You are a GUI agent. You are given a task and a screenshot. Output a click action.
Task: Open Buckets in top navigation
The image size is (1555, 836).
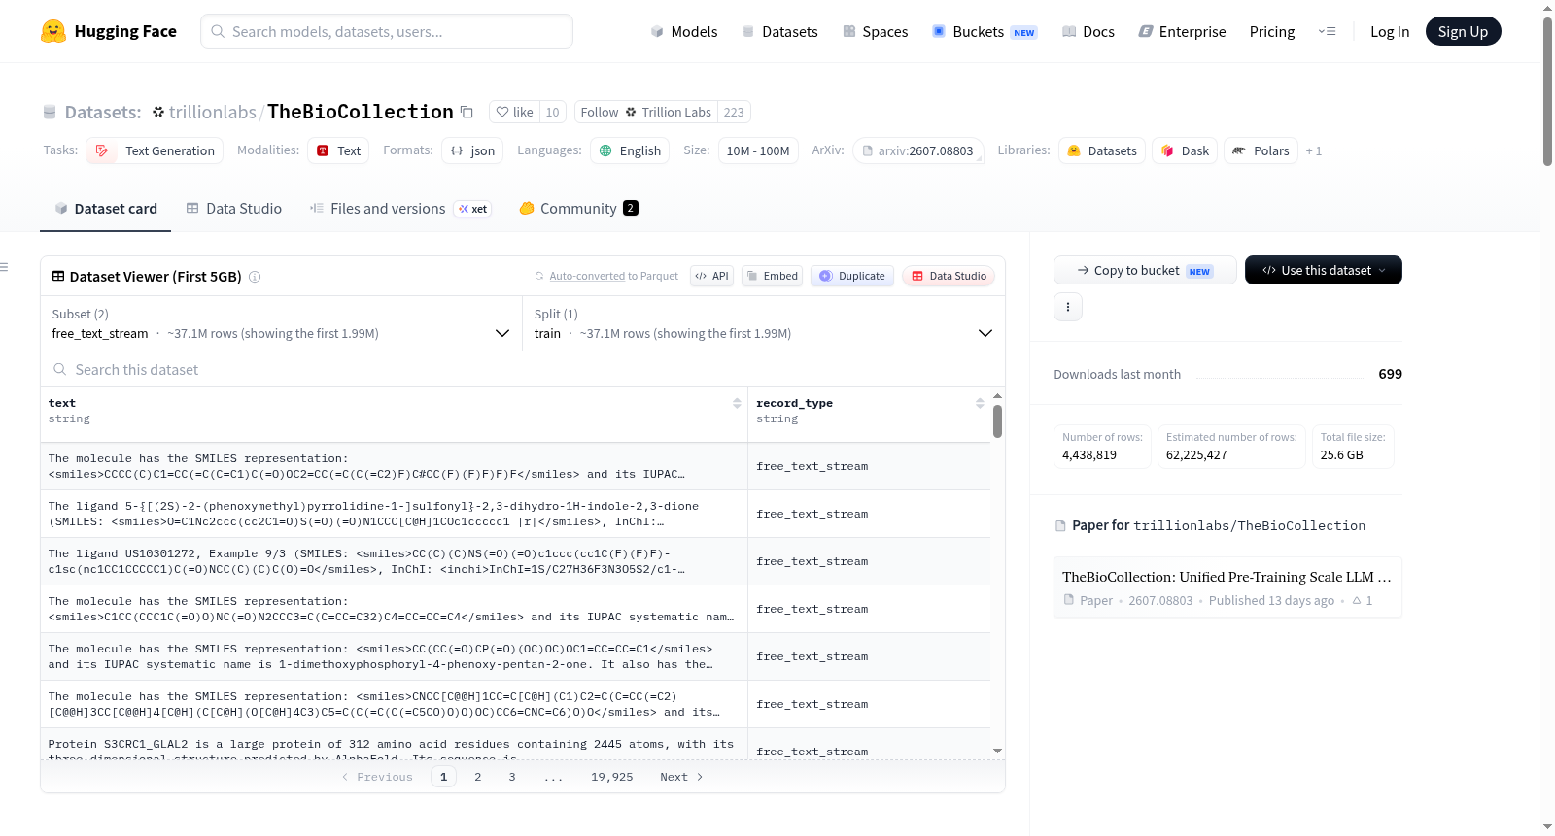point(984,31)
